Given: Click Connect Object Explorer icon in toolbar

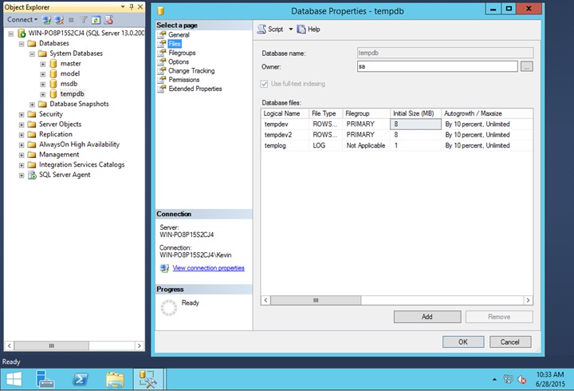Looking at the screenshot, I should (46, 20).
